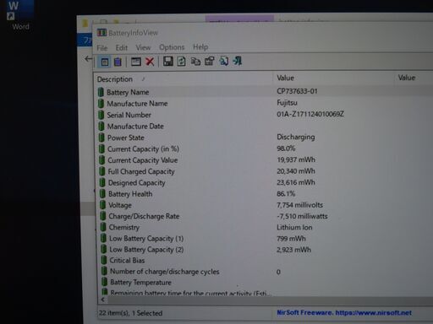Select the Remaining battery time row

[264, 292]
